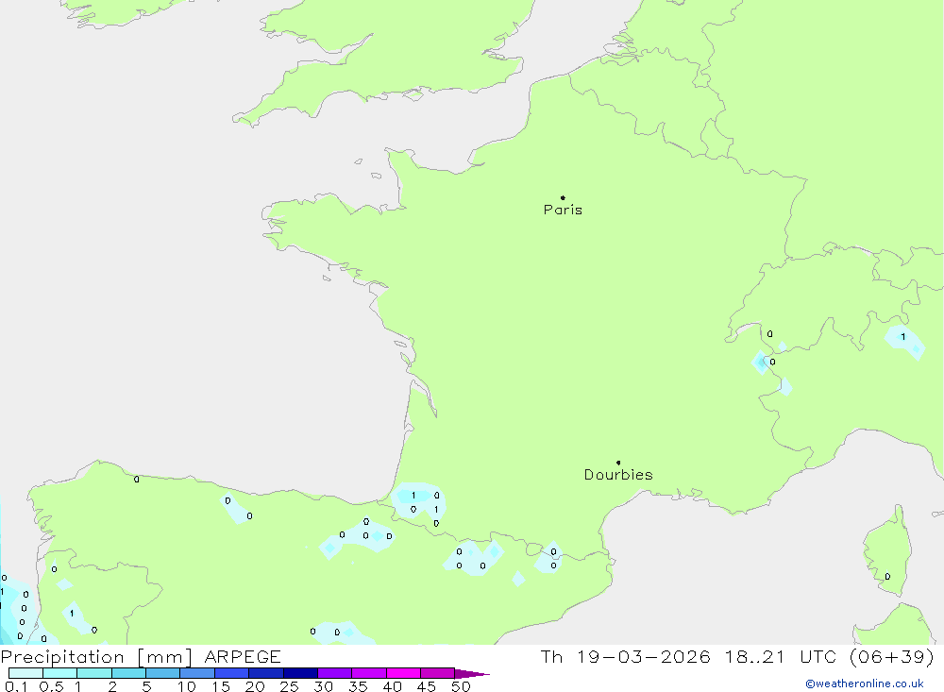Click the rain patch southwest of Dourbies
944x692 pixels.
pos(548,561)
